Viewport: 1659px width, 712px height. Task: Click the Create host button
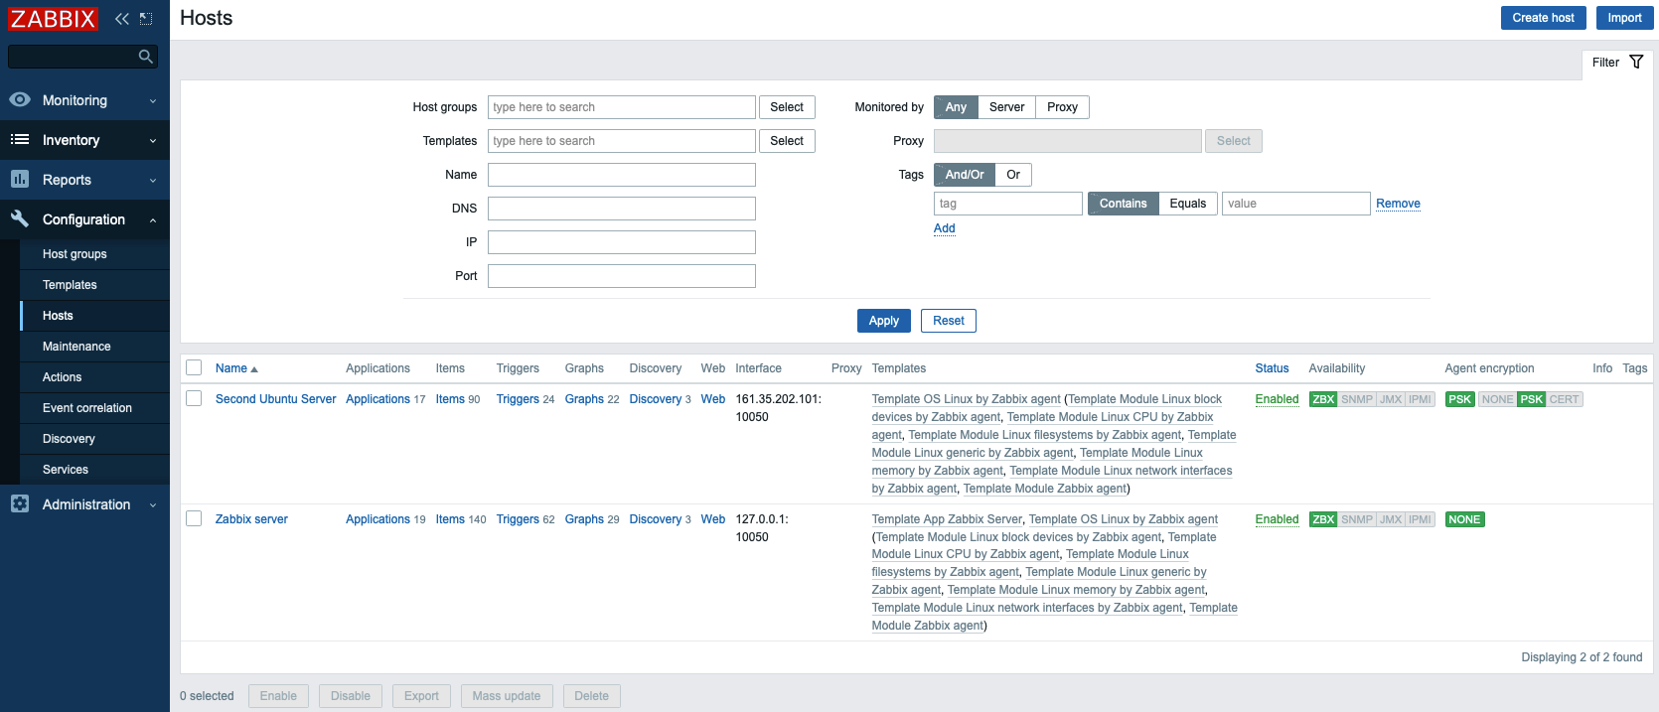pyautogui.click(x=1543, y=18)
